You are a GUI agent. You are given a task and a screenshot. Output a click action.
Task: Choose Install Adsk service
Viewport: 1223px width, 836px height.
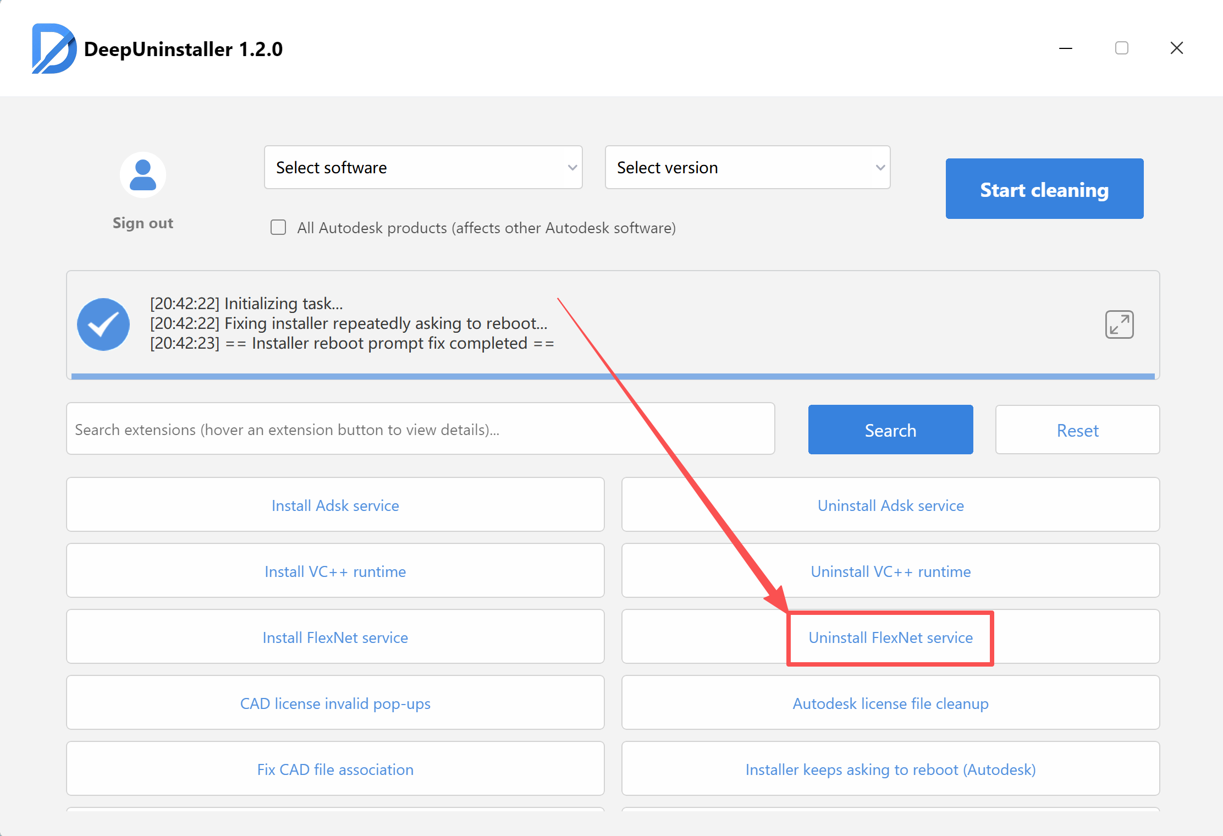coord(335,505)
